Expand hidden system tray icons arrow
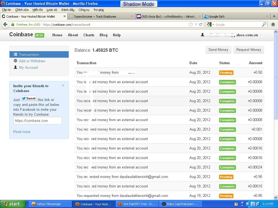278x208 pixels. click(x=248, y=204)
